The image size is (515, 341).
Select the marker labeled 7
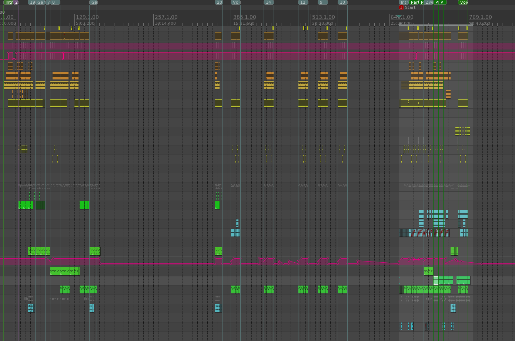(48, 2)
